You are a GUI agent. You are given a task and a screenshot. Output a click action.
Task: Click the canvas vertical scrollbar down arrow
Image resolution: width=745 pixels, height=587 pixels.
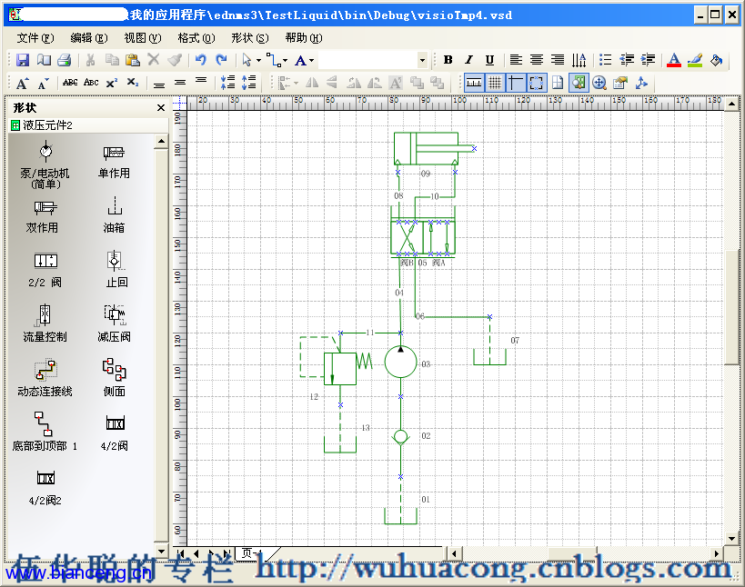[731, 539]
